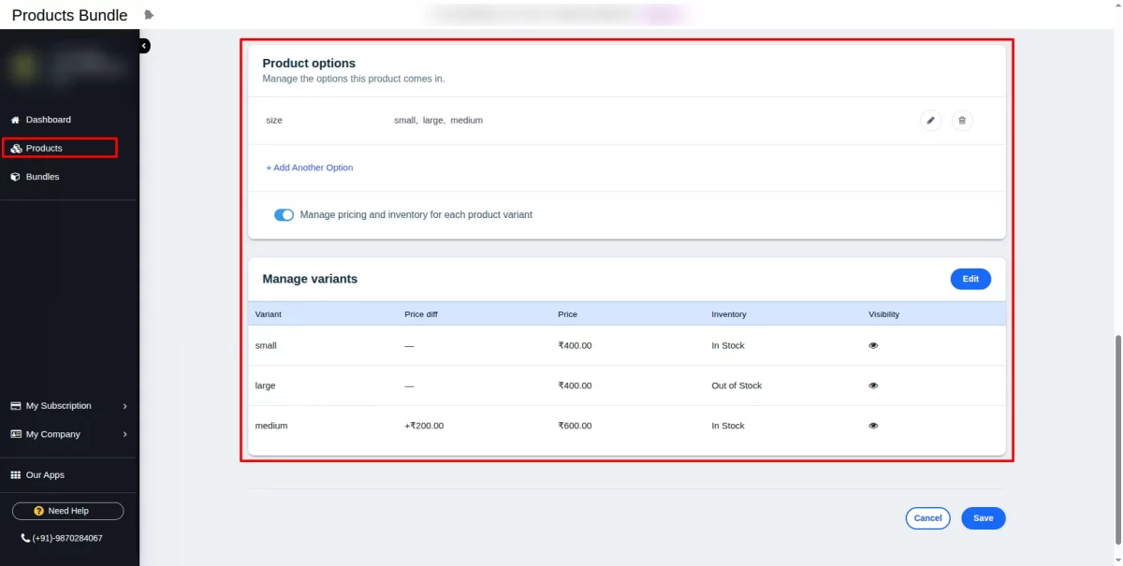The height and width of the screenshot is (566, 1123).
Task: Toggle visibility of the large variant
Action: coord(873,385)
